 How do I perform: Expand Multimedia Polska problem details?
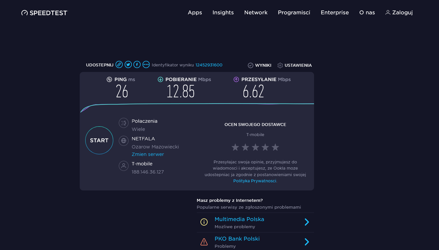click(307, 222)
